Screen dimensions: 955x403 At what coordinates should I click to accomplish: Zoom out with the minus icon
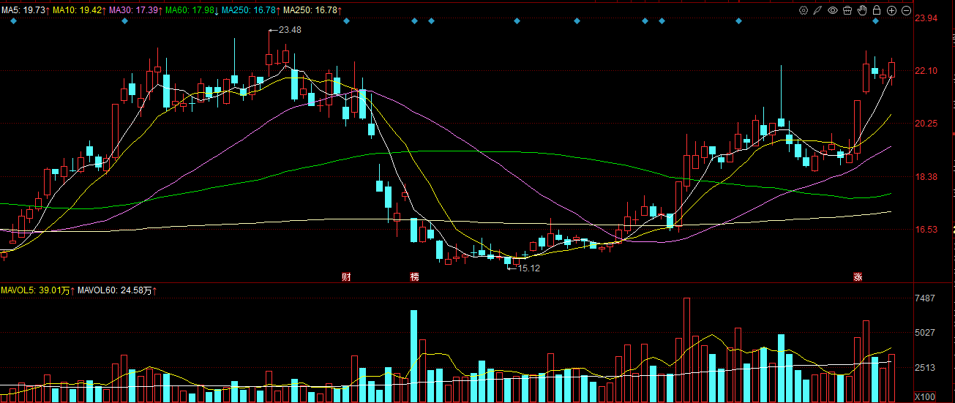[x=906, y=10]
